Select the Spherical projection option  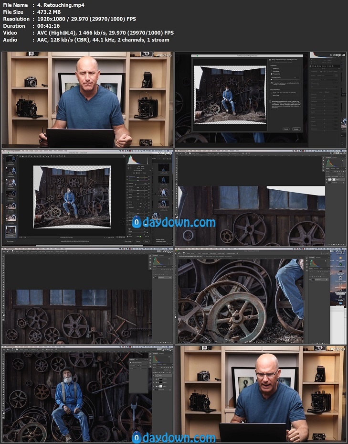click(x=272, y=68)
